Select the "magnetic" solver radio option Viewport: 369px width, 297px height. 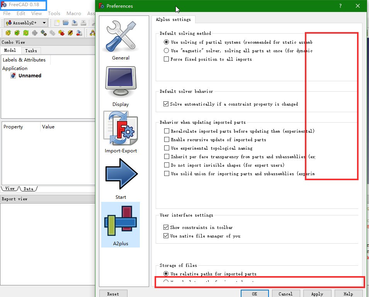(x=166, y=51)
